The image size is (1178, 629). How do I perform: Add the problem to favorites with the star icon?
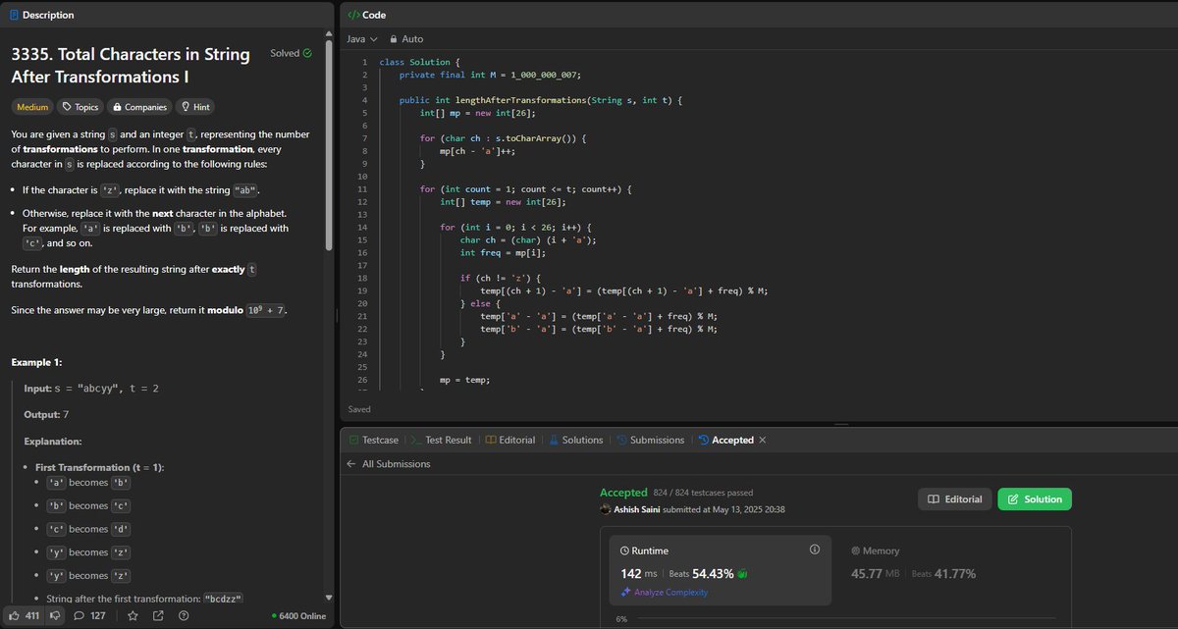pyautogui.click(x=133, y=616)
